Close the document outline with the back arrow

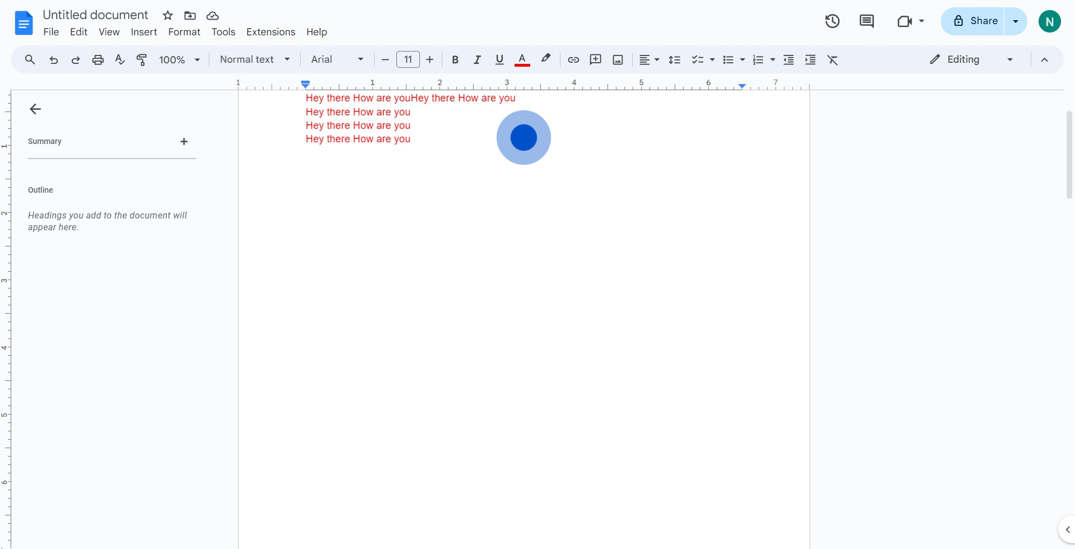tap(35, 109)
